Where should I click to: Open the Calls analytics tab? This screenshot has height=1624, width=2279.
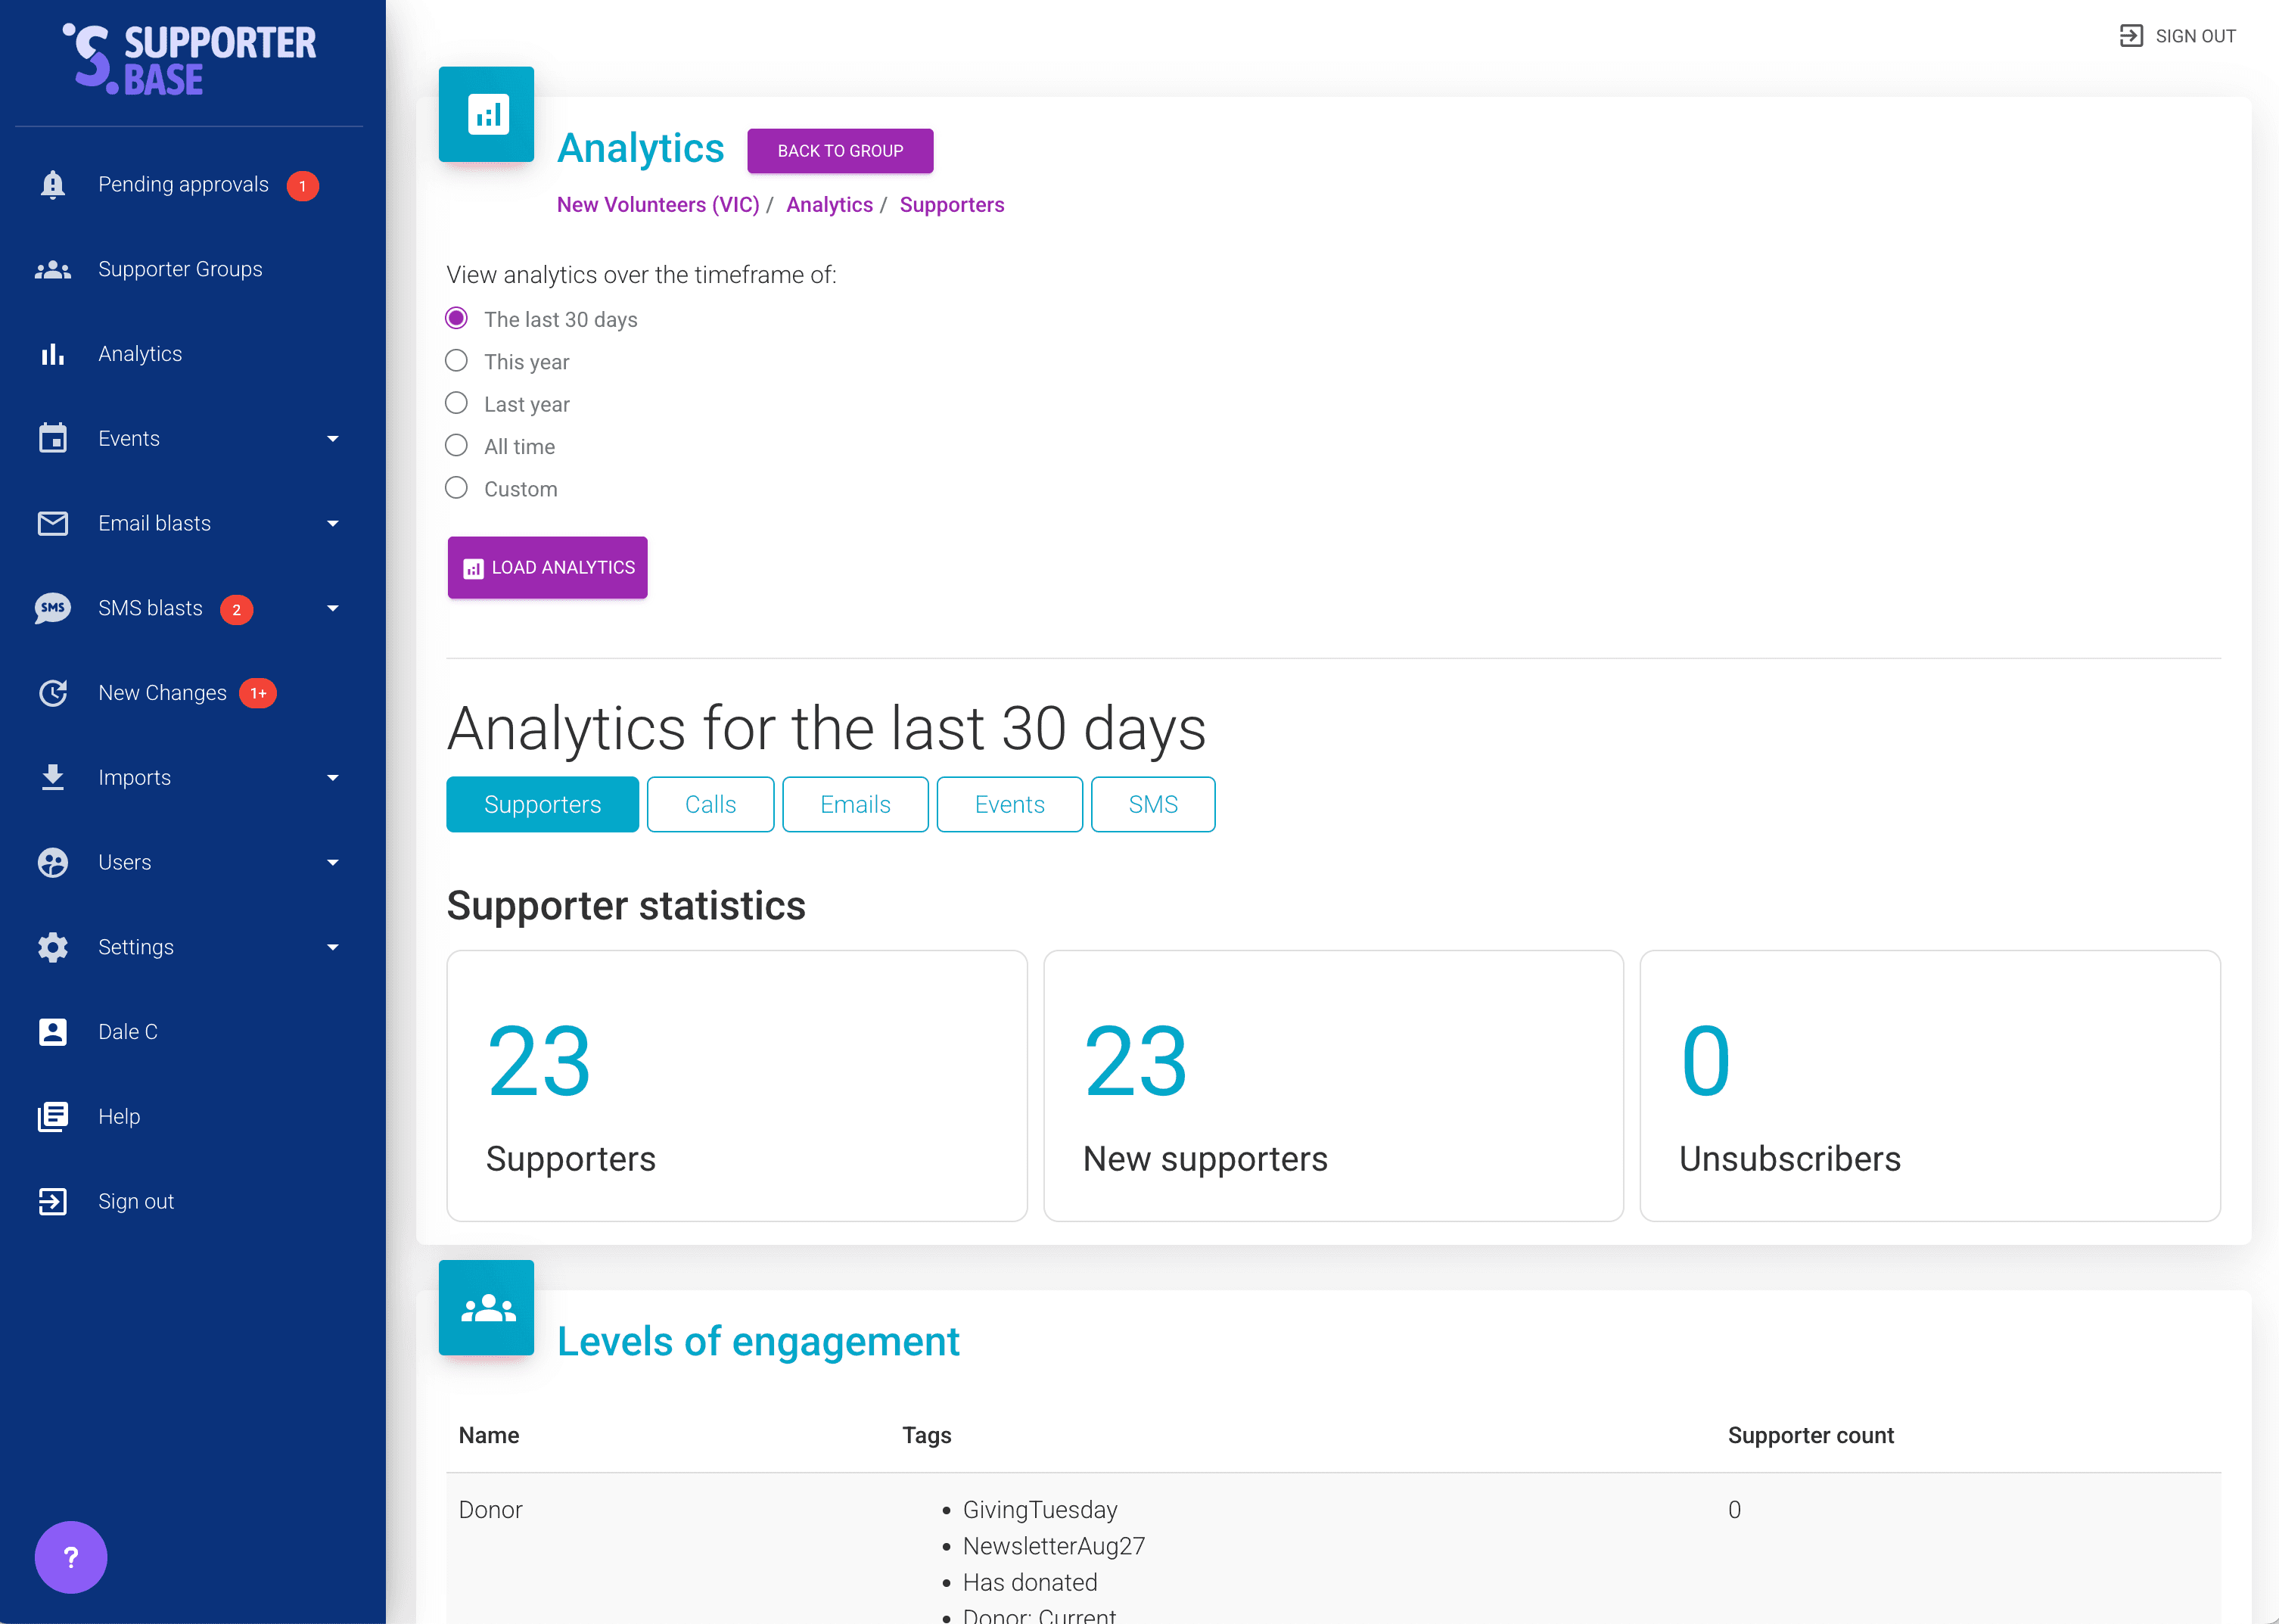tap(710, 804)
